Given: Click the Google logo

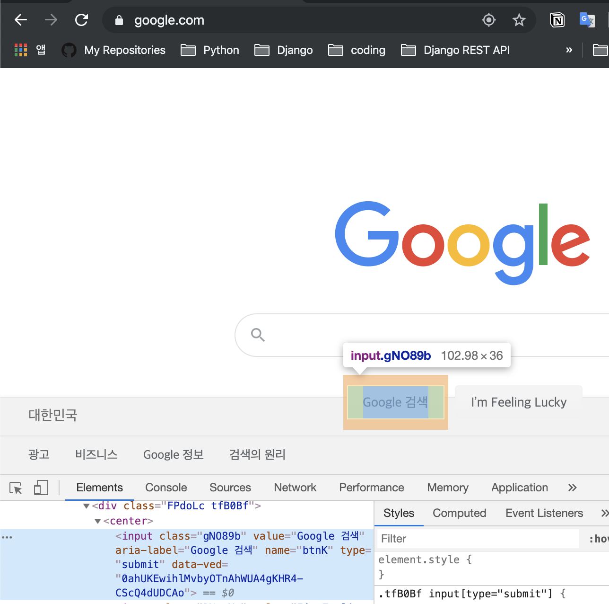Looking at the screenshot, I should (463, 243).
